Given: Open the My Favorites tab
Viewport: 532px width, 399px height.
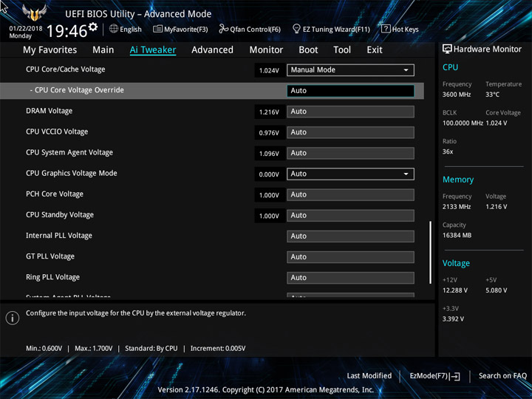Looking at the screenshot, I should 50,50.
